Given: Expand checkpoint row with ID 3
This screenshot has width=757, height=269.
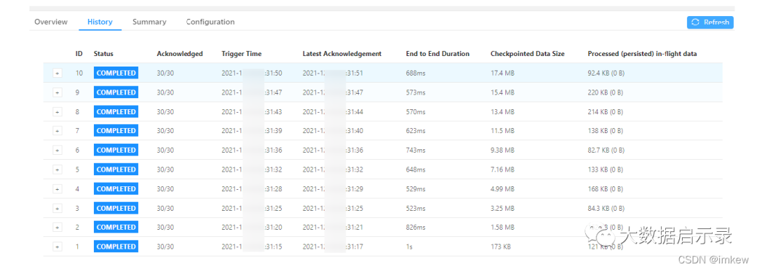Looking at the screenshot, I should (57, 208).
